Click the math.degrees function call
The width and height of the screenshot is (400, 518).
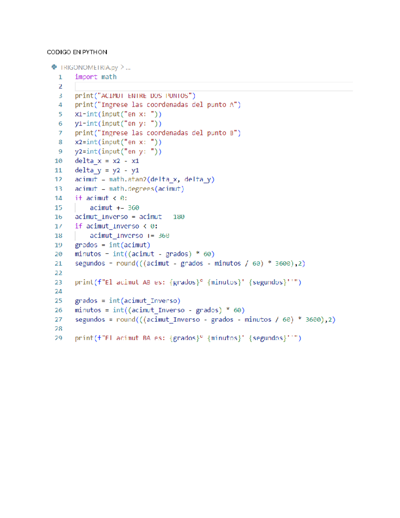[x=146, y=189]
